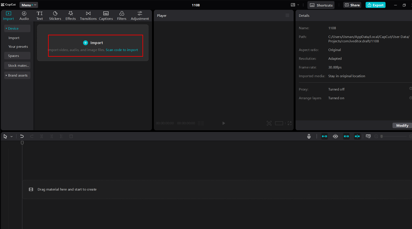
Task: Open the Captions tab
Action: pos(106,16)
